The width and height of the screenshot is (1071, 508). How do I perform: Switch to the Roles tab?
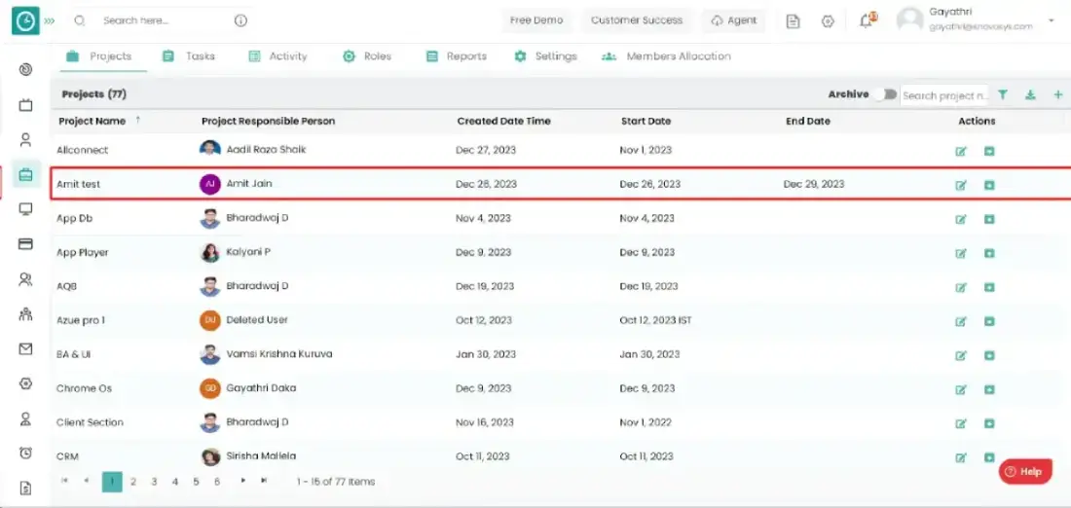(367, 56)
